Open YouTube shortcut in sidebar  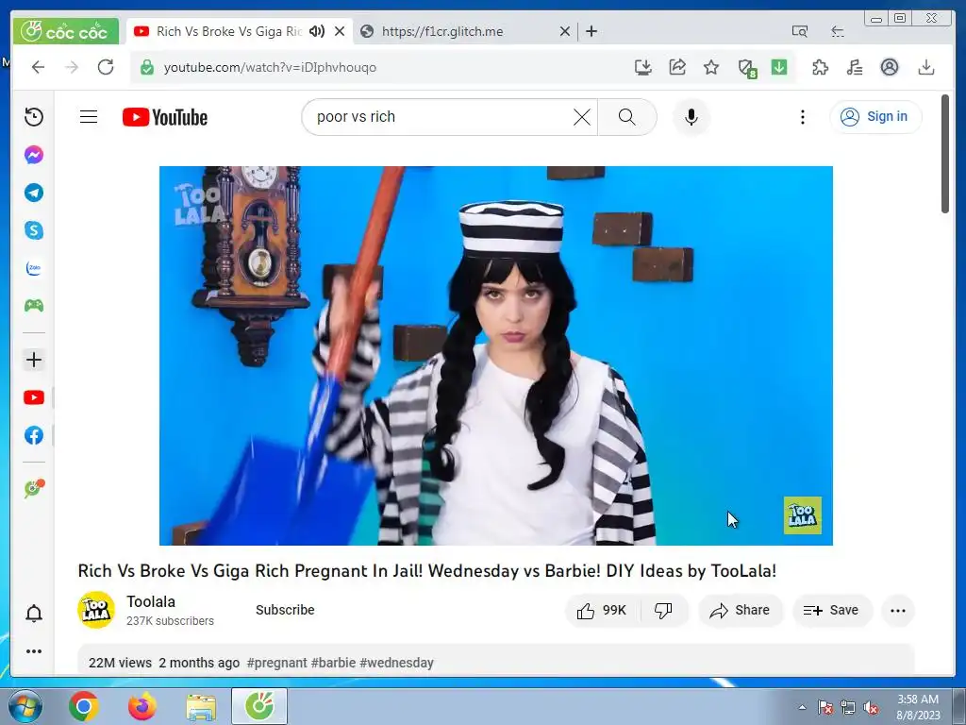(34, 397)
